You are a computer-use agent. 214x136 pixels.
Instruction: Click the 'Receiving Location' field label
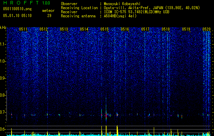(79, 8)
